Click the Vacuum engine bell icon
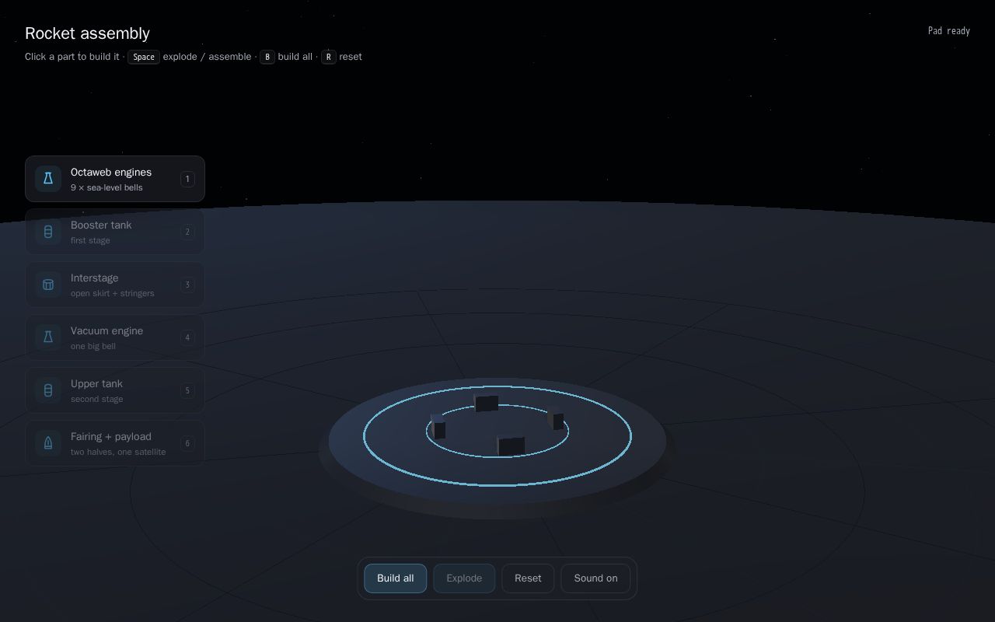This screenshot has height=622, width=995. click(x=47, y=337)
